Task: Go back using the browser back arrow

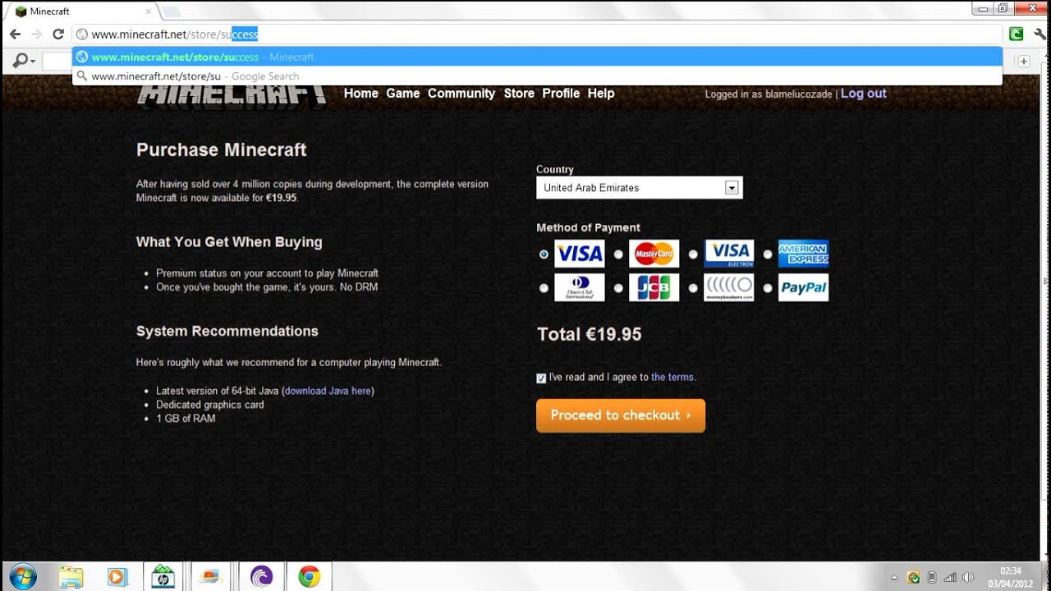Action: point(15,34)
